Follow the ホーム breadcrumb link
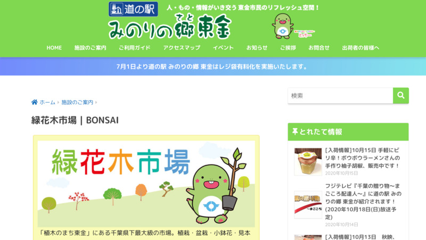The height and width of the screenshot is (240, 426). click(x=47, y=102)
